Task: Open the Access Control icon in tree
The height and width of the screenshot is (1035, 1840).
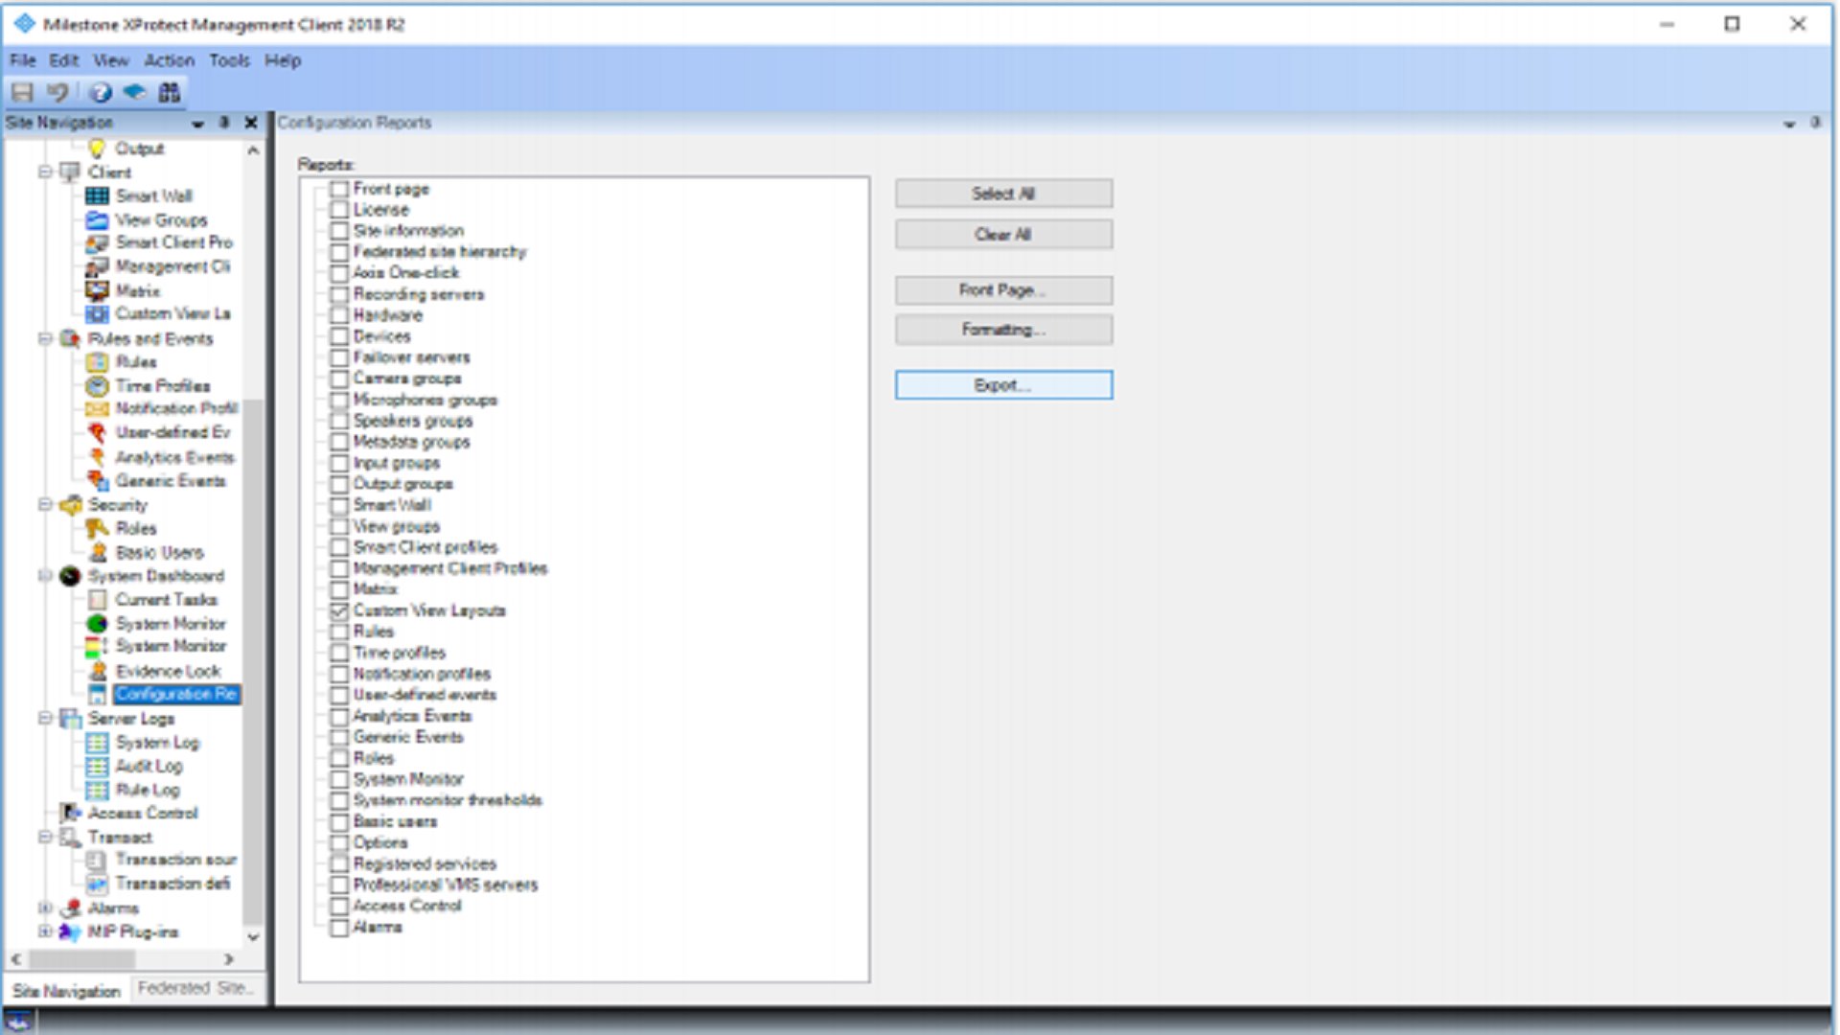Action: (x=70, y=814)
